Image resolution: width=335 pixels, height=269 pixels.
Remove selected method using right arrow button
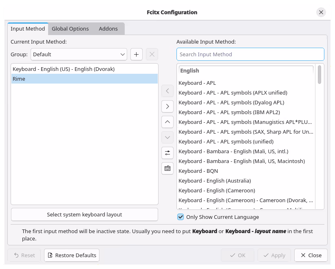[x=167, y=106]
